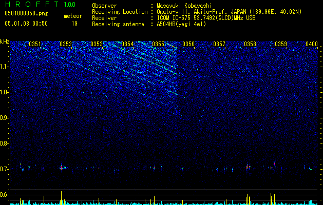Click the 1.1 kHz axis label
This screenshot has width=323, height=205.
tap(5, 67)
